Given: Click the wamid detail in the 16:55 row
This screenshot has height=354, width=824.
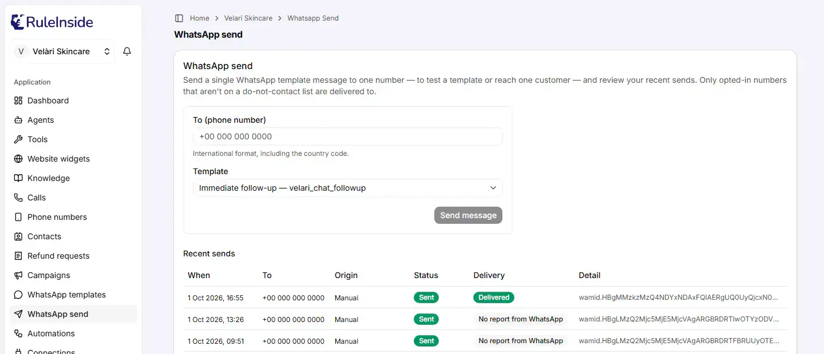Looking at the screenshot, I should 679,297.
